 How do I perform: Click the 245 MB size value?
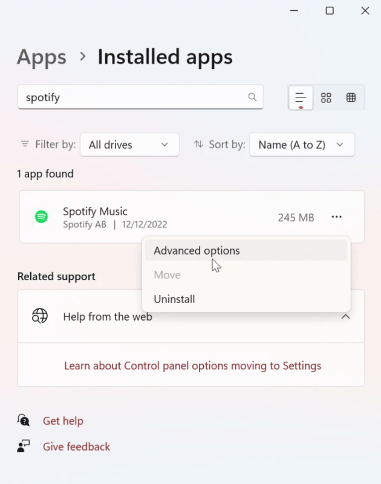click(x=296, y=218)
